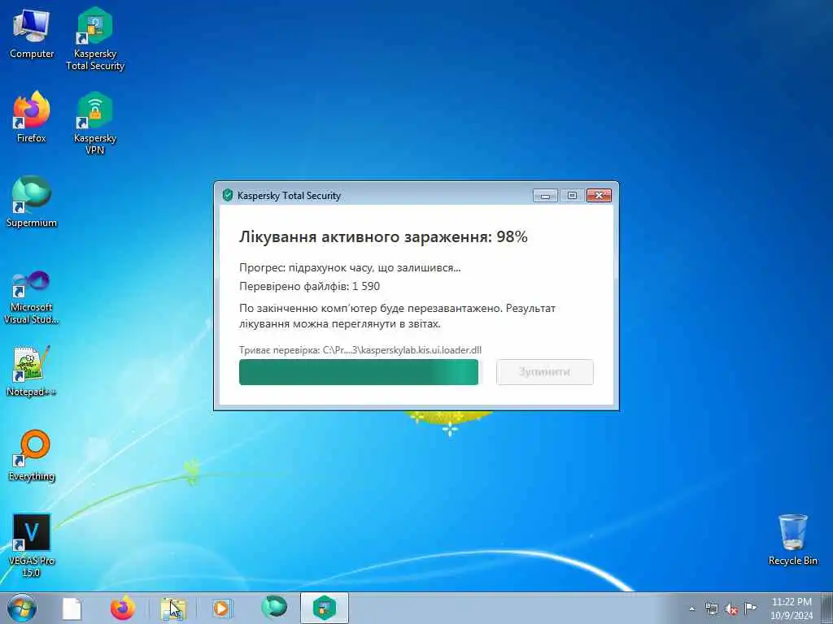
Task: Click the disinfection progress bar
Action: coord(359,372)
